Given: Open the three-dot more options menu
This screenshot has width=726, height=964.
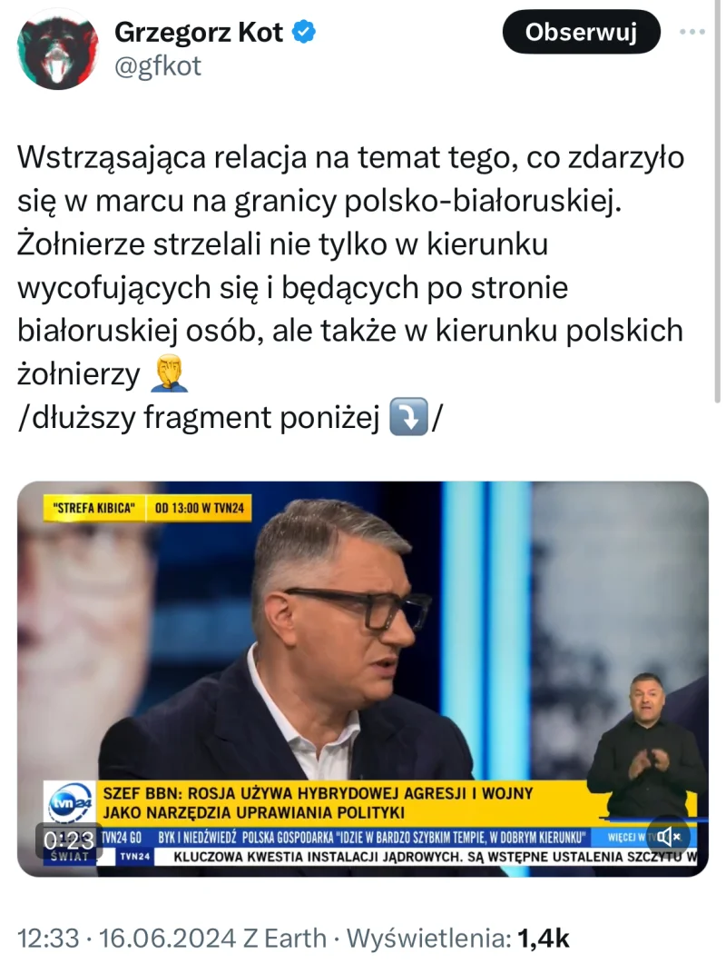Looking at the screenshot, I should tap(692, 32).
